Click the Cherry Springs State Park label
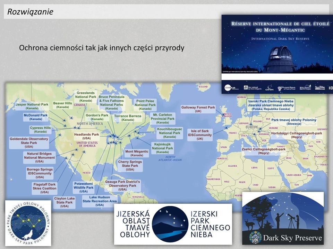 (130, 166)
